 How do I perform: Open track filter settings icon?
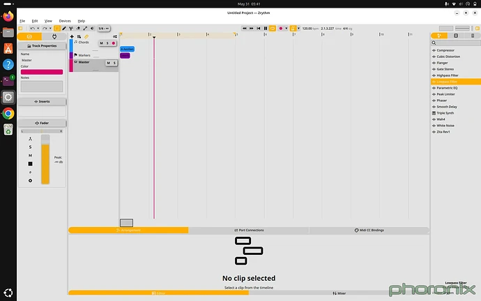pos(115,36)
